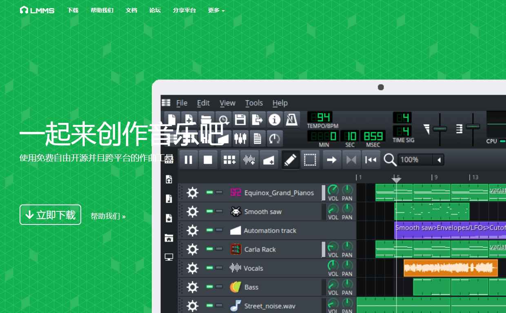The height and width of the screenshot is (313, 506).
Task: Open the project notes icon
Action: pos(257,138)
